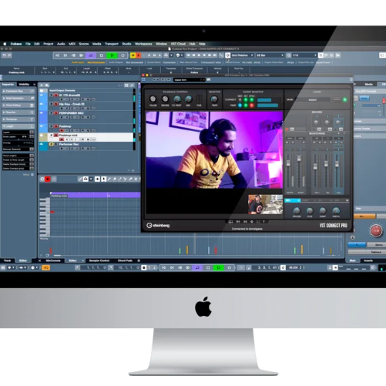The width and height of the screenshot is (386, 386).
Task: Click the red Record in Editor icon
Action: pos(48,179)
